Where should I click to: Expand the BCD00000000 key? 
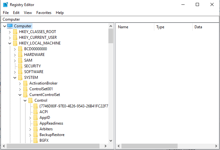coord(15,49)
